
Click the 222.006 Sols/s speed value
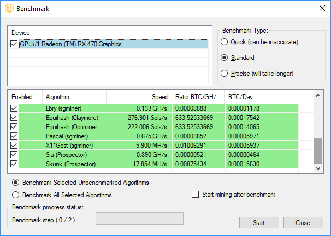coord(147,127)
